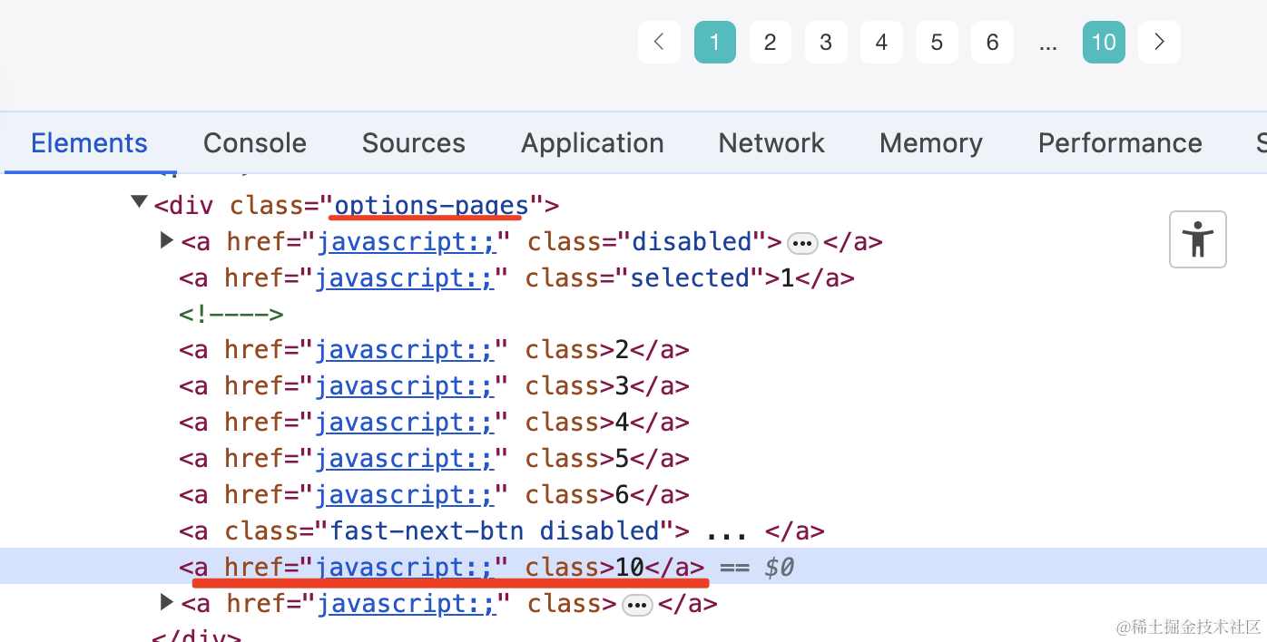Viewport: 1267px width, 642px height.
Task: Click page 5 pagination button
Action: 937,43
